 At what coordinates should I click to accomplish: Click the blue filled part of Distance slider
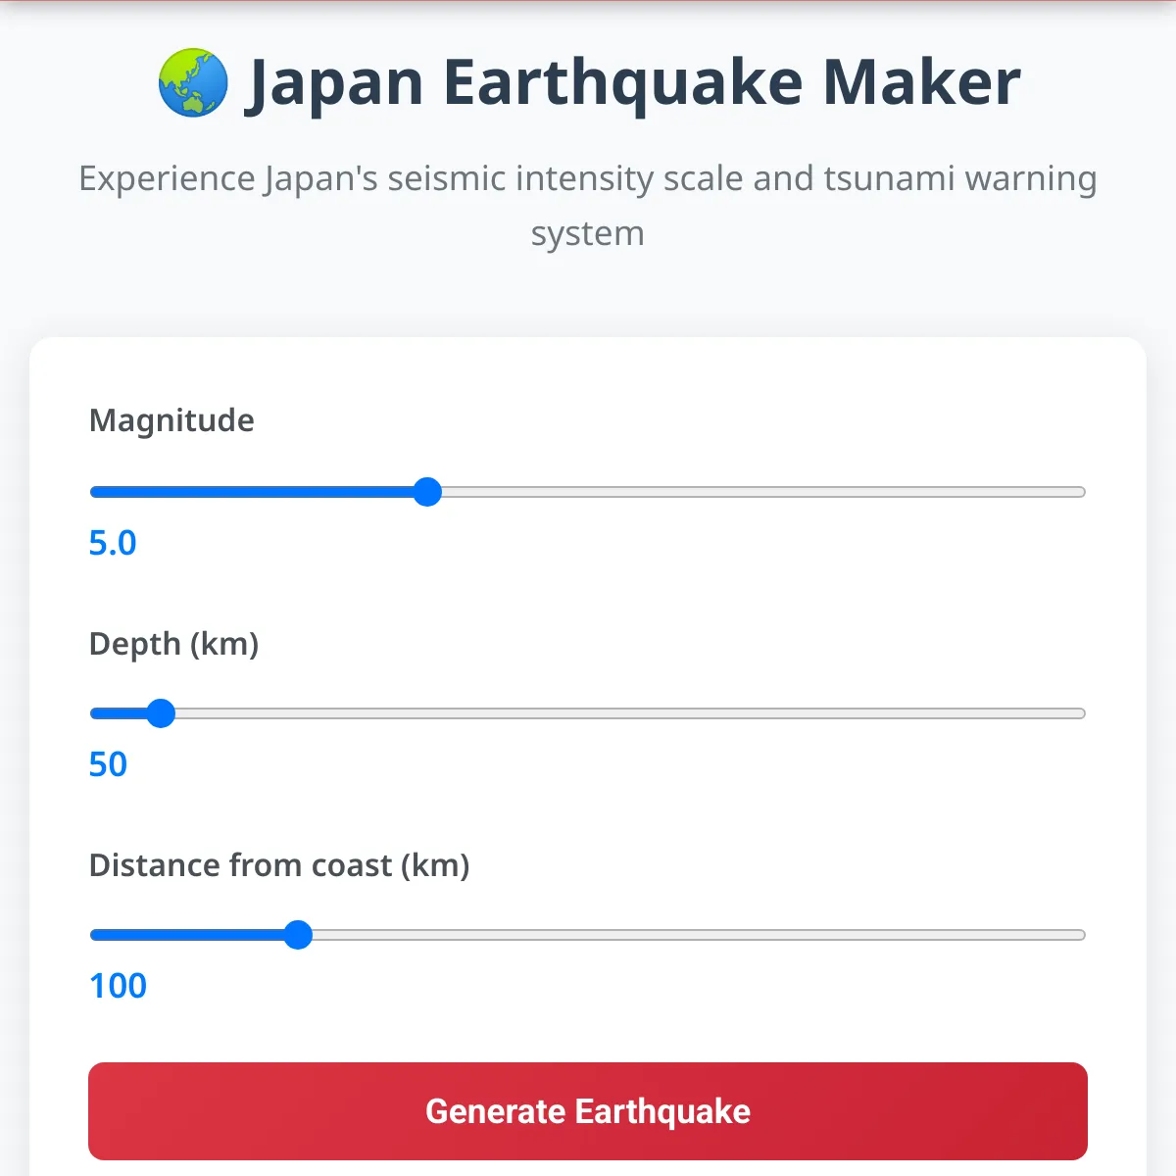pyautogui.click(x=191, y=935)
